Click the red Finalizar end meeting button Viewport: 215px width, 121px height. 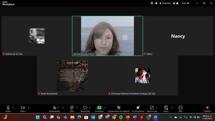pyautogui.click(x=207, y=109)
